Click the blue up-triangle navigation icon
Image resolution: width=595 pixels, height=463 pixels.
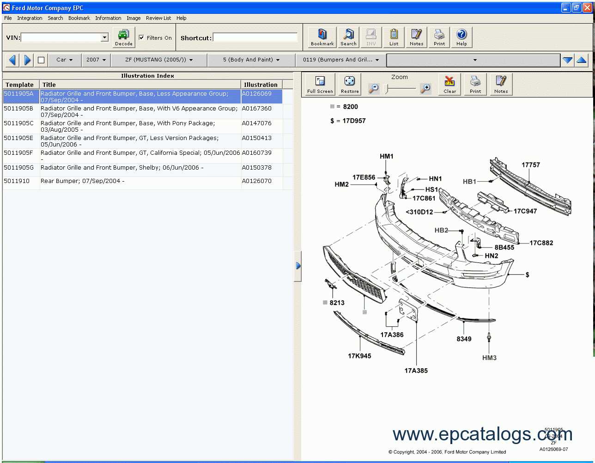(582, 60)
